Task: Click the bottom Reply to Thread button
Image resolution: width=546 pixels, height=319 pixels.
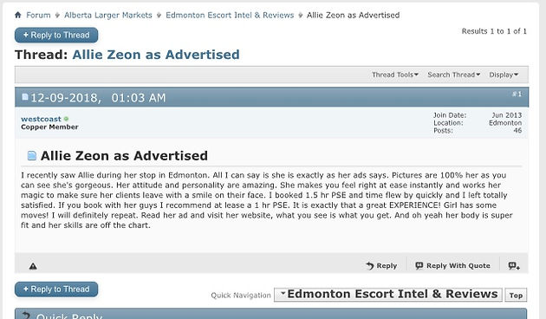Action: [x=56, y=290]
